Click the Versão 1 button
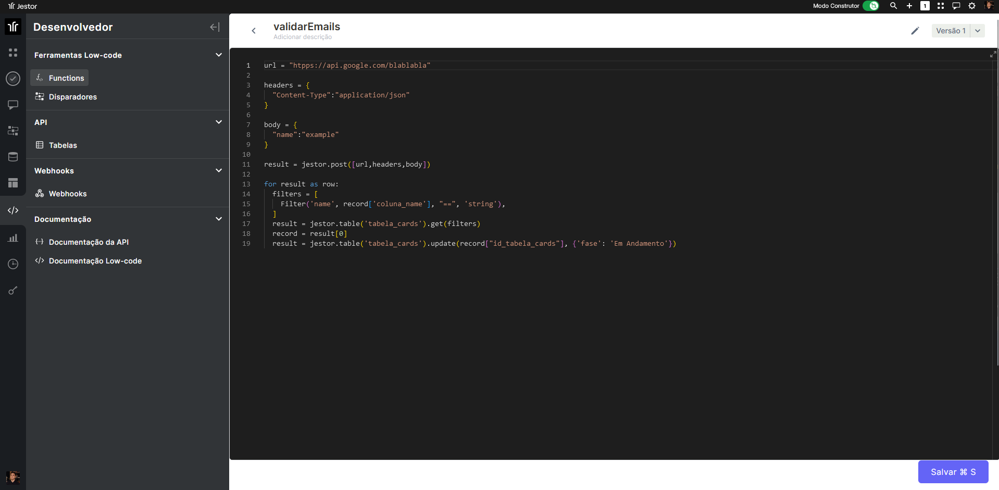 [x=951, y=31]
